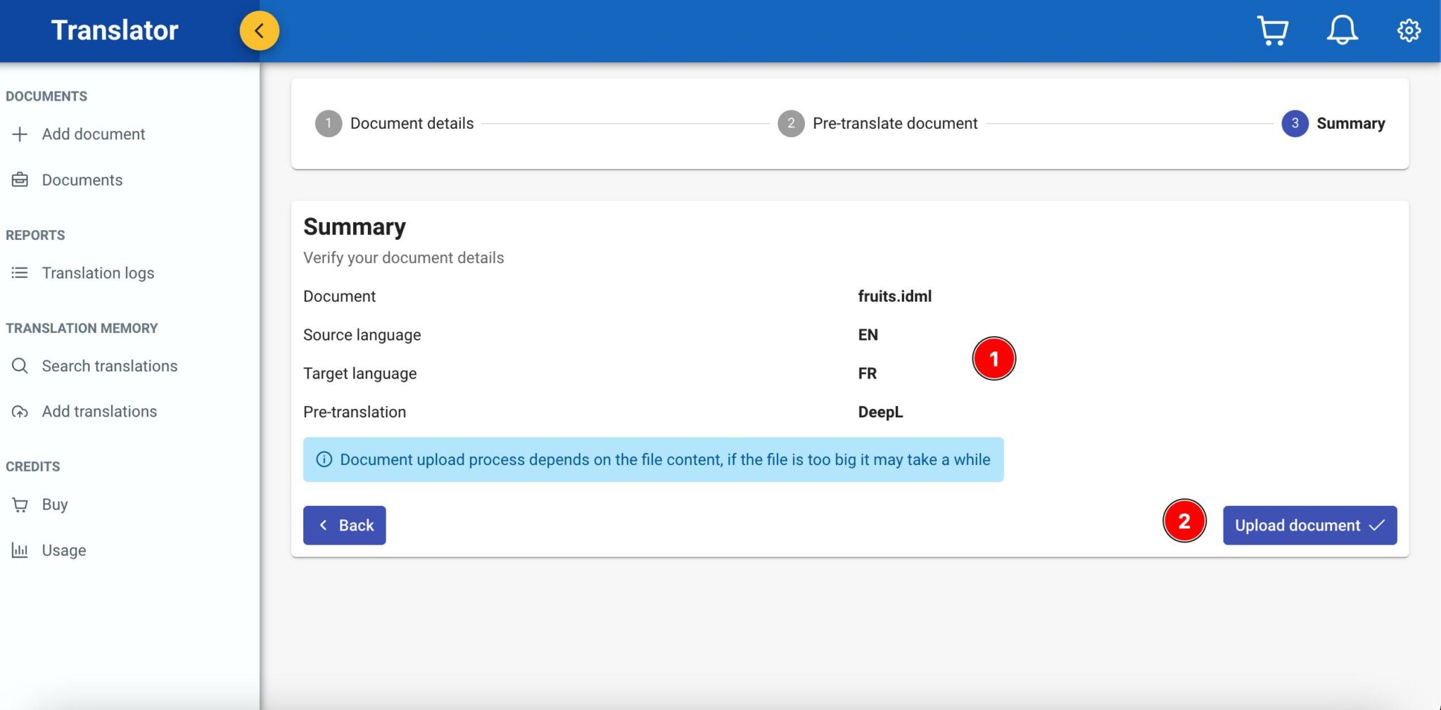Collapse sidebar with yellow chevron button

point(259,31)
